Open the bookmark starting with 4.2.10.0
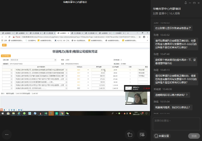This screenshot has height=141, width=202. pos(62,40)
